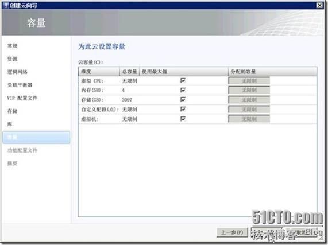Click the 云容量(C): label

pyautogui.click(x=91, y=62)
